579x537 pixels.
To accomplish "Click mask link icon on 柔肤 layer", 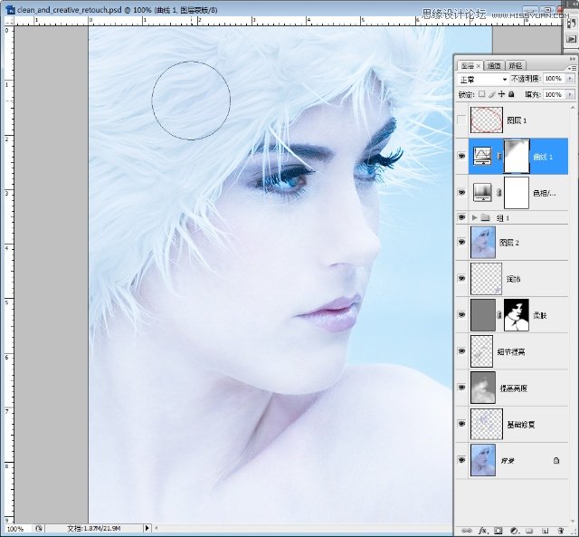I will coord(498,314).
